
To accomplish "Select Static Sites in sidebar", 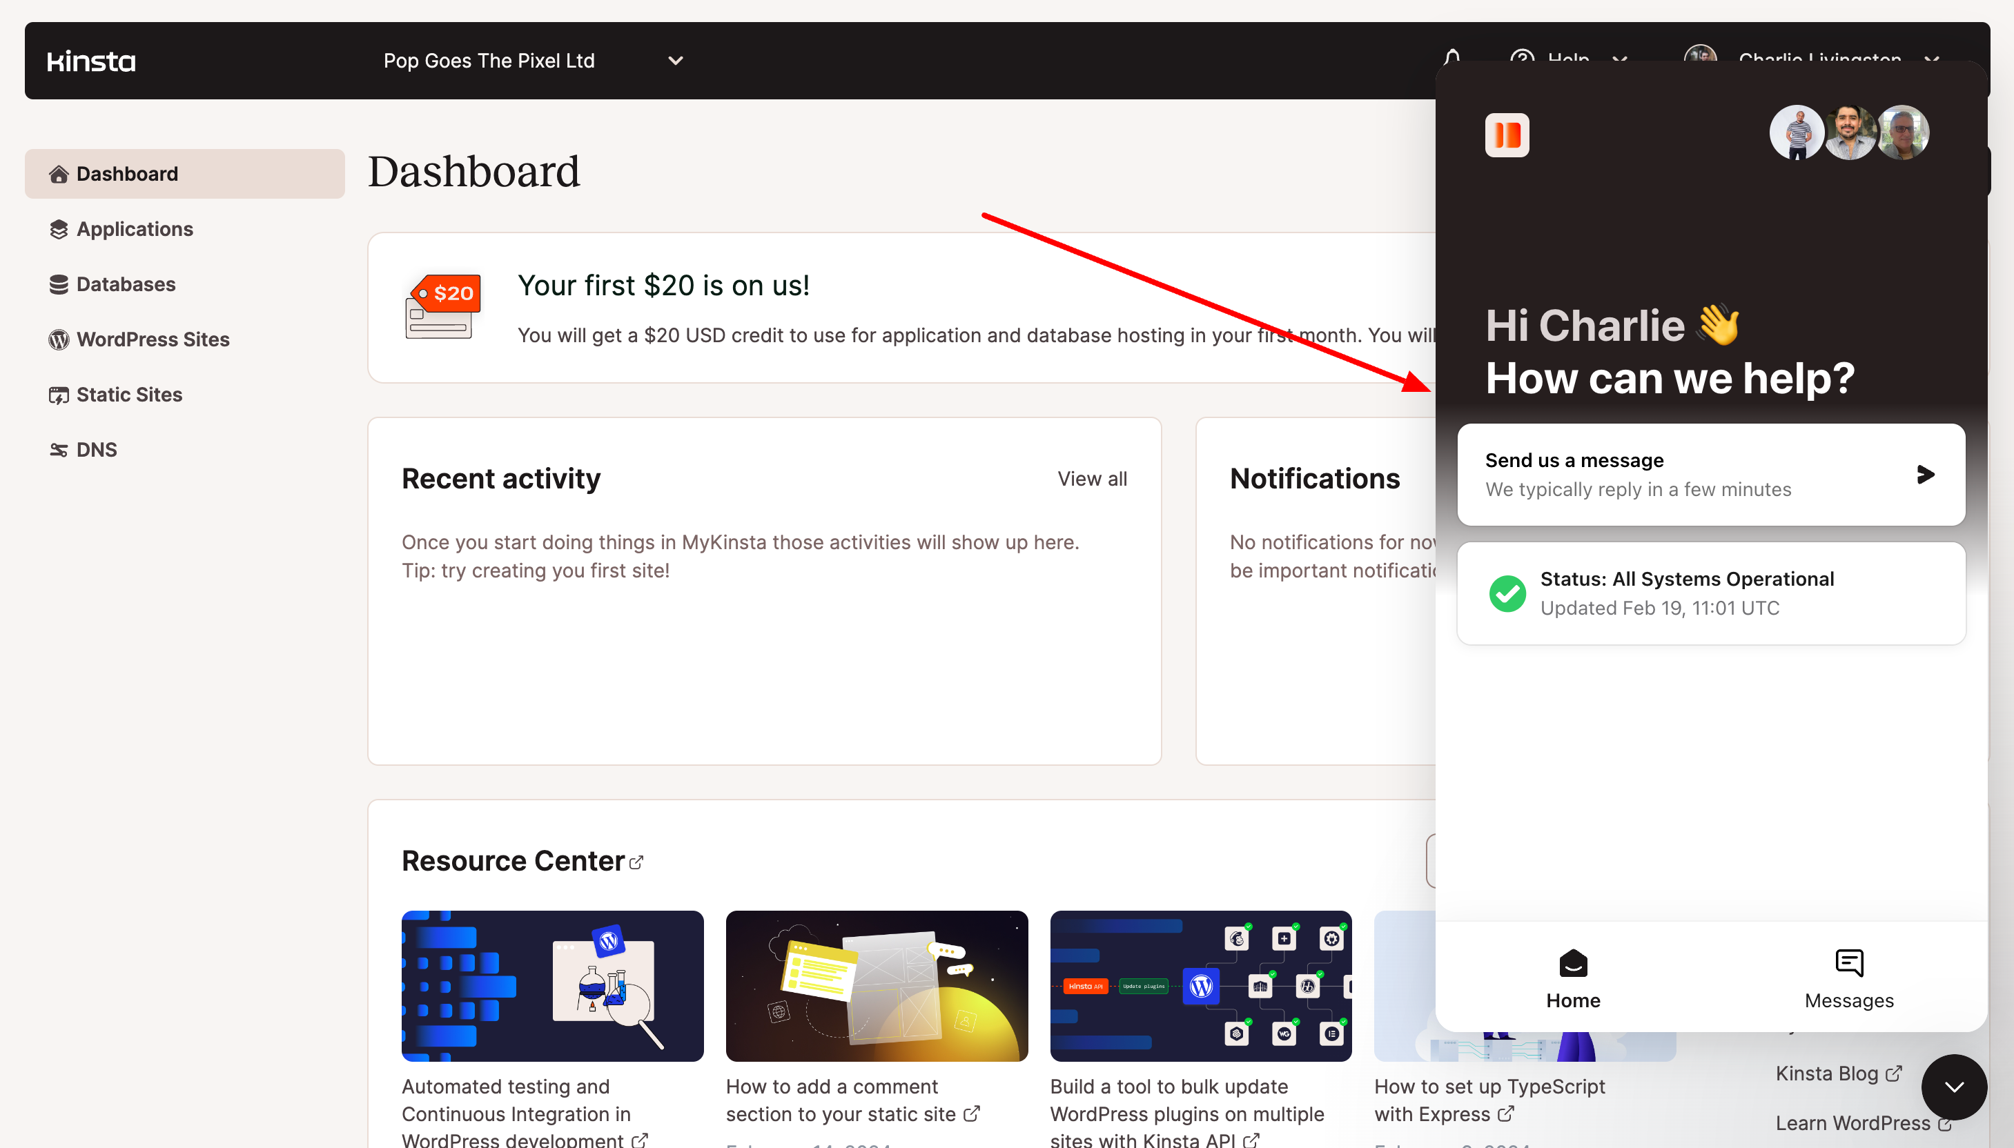I will pos(128,394).
